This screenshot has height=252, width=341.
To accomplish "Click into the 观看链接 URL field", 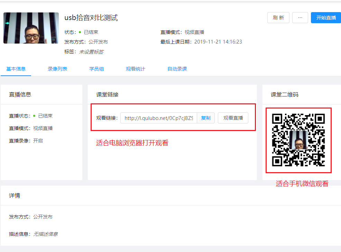I will [x=159, y=118].
